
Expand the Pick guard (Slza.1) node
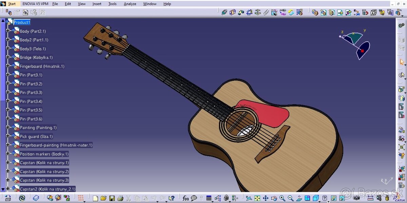pos(8,136)
